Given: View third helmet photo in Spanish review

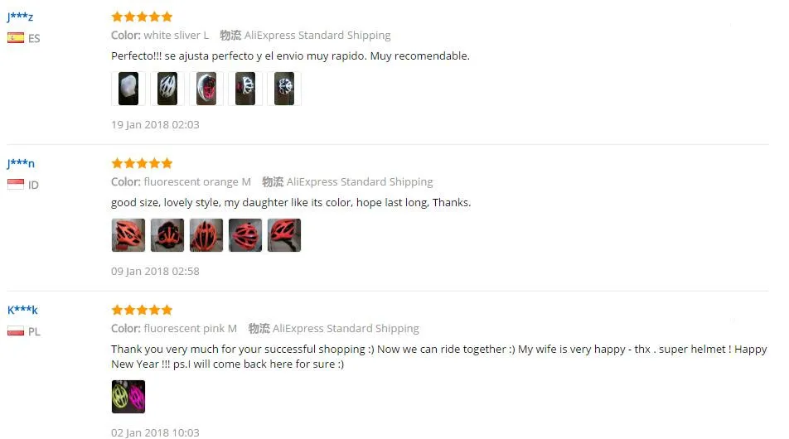Looking at the screenshot, I should pos(206,89).
